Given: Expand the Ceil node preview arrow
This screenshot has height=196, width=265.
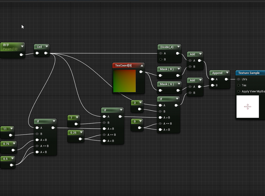Looking at the screenshot, I should [47, 47].
